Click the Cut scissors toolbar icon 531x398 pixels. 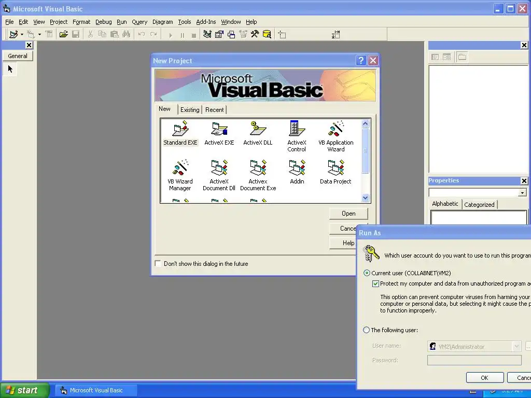click(x=90, y=35)
